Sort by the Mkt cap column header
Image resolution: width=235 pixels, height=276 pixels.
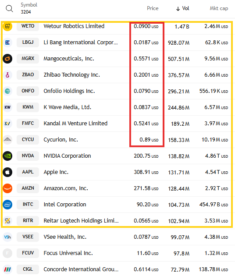click(219, 8)
